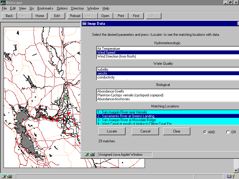
Task: Select Abundance-Smelts in Biological list
Action: [x=168, y=91]
